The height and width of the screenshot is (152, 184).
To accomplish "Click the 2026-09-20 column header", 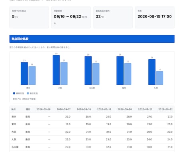I will [124, 109].
